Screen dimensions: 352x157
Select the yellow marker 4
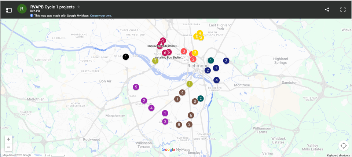pyautogui.click(x=200, y=33)
